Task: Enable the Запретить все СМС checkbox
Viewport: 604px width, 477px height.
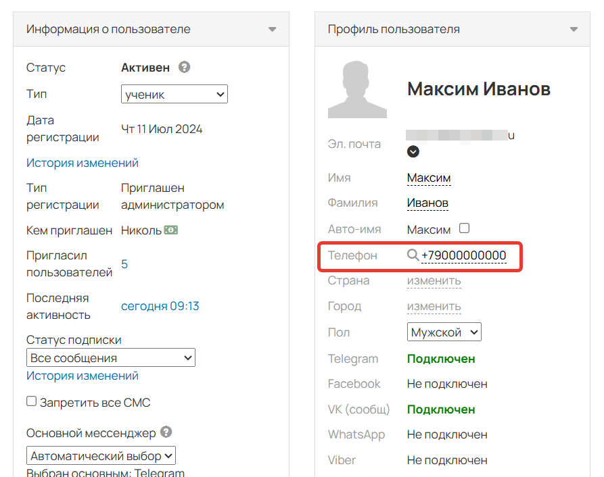Action: pyautogui.click(x=31, y=401)
